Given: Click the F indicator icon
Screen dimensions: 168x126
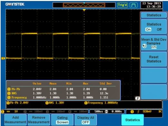Looking at the screenshot, I should tap(138, 98).
